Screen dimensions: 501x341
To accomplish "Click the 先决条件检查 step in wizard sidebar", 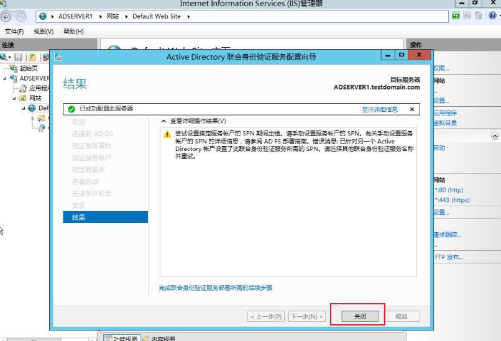I will 92,193.
